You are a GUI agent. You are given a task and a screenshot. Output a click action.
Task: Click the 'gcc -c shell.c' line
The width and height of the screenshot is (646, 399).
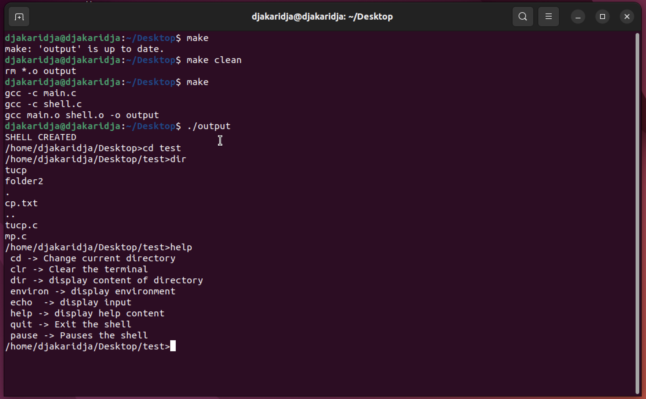(43, 104)
